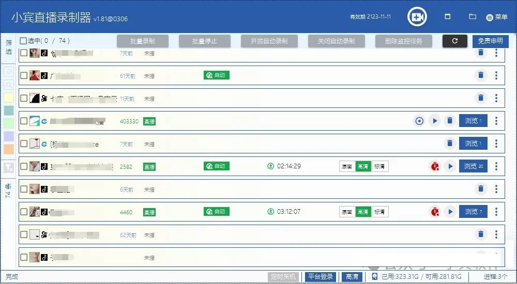Select 高清 quality in the 4460 row
The height and width of the screenshot is (284, 517).
363,212
